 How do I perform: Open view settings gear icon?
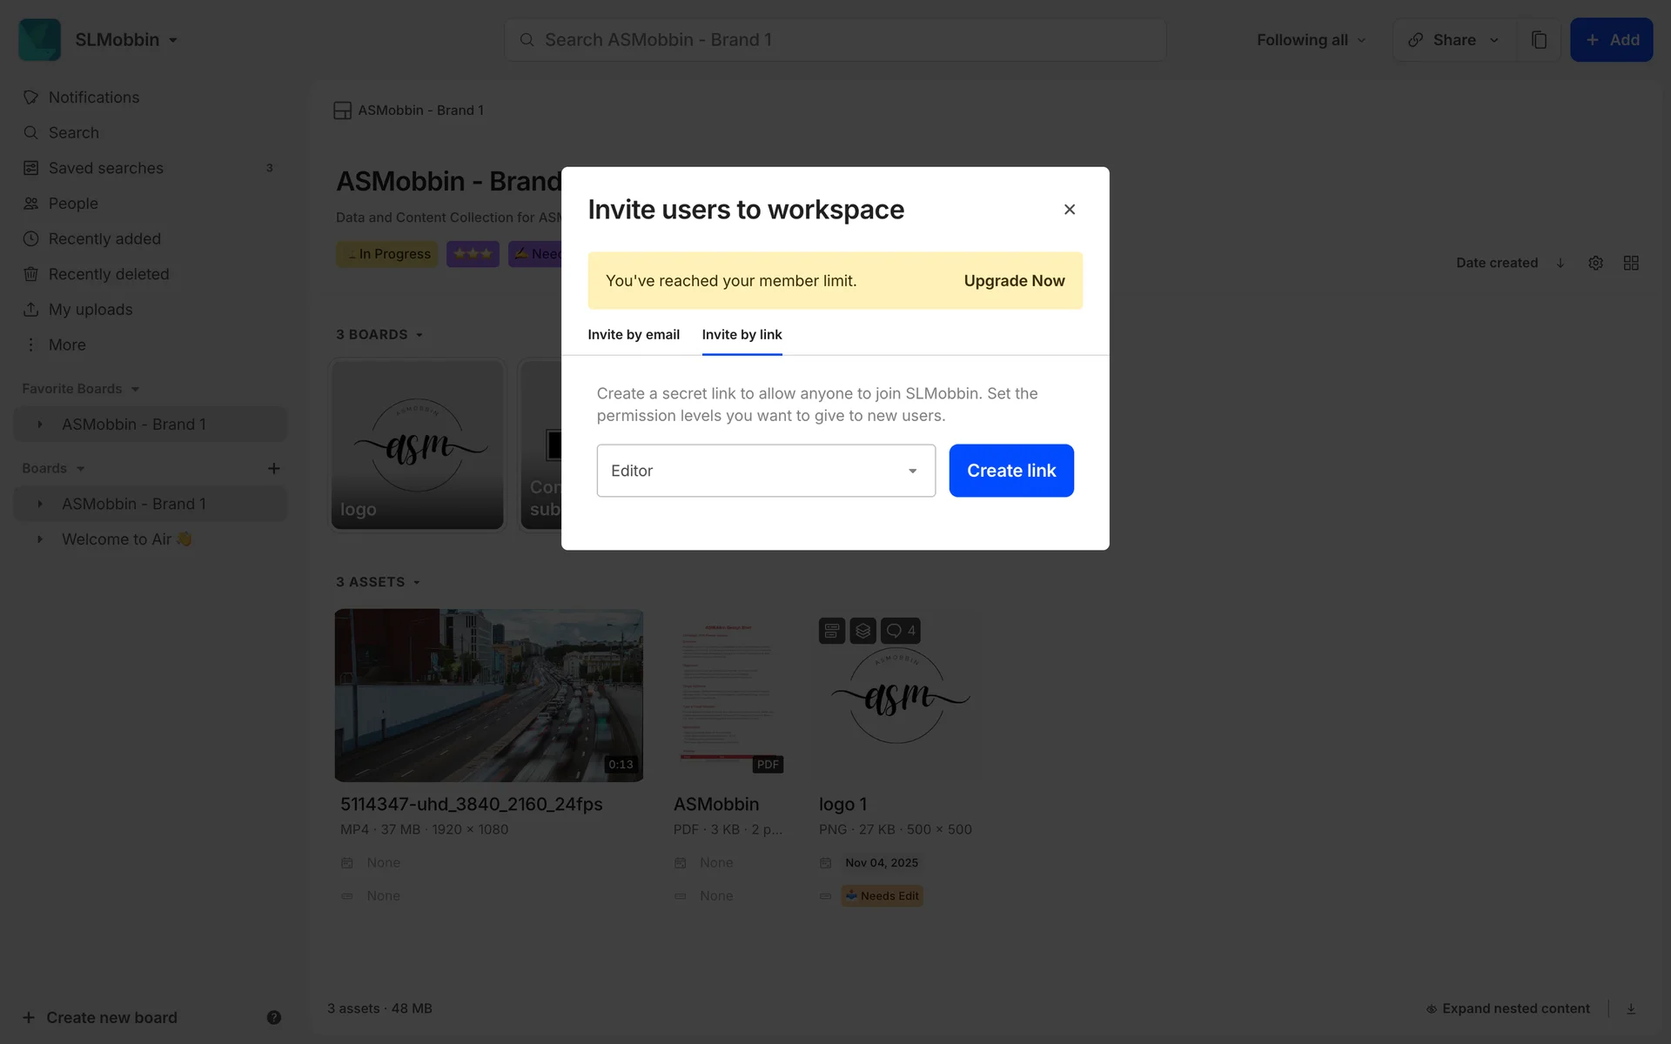pos(1595,263)
